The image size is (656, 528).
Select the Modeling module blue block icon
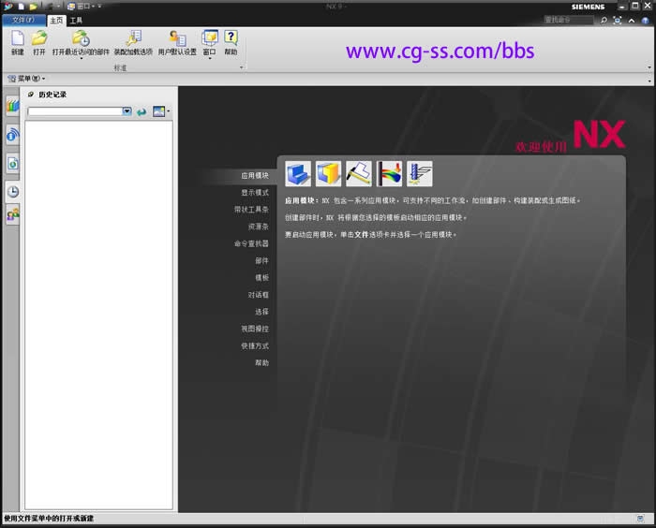pos(298,173)
